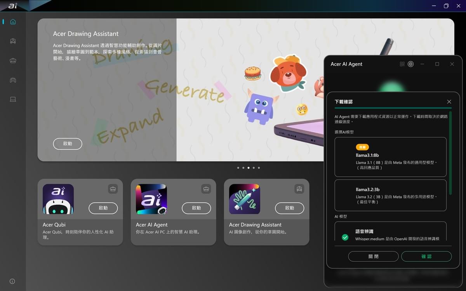Click the 關閉 button in download dialog
The height and width of the screenshot is (291, 466).
coord(373,256)
